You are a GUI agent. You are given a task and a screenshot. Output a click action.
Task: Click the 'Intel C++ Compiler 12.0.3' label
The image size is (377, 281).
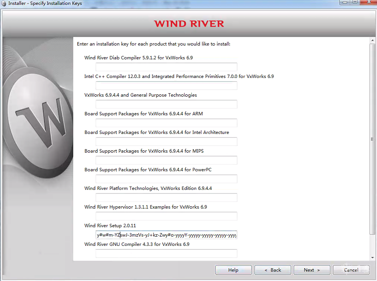pos(179,76)
